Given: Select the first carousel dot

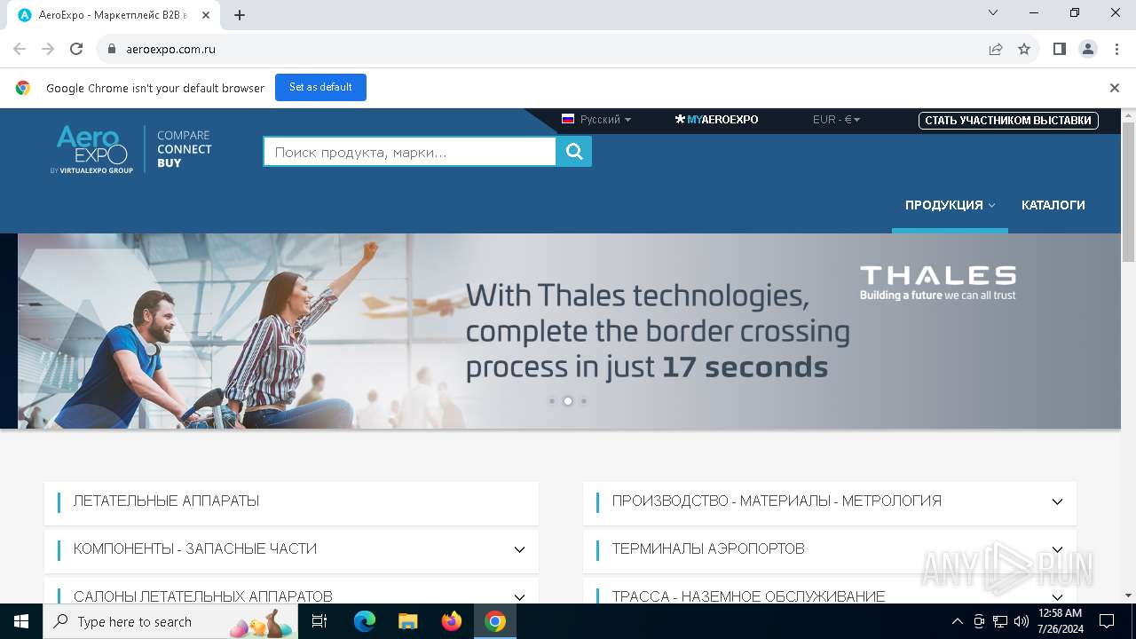Looking at the screenshot, I should point(552,401).
